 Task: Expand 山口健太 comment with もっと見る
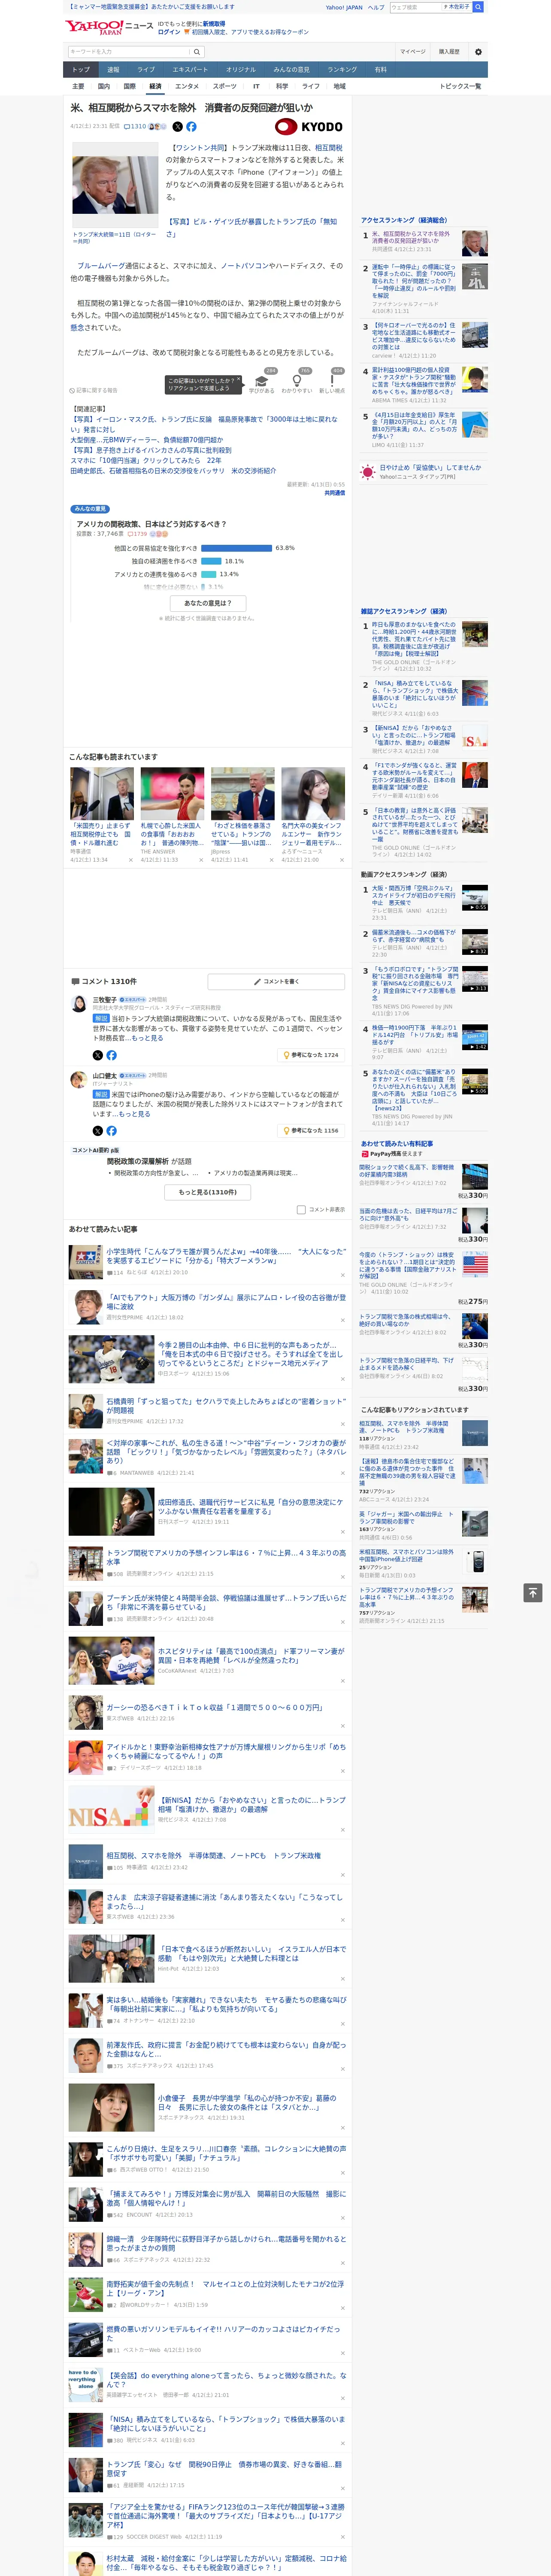[x=135, y=1114]
